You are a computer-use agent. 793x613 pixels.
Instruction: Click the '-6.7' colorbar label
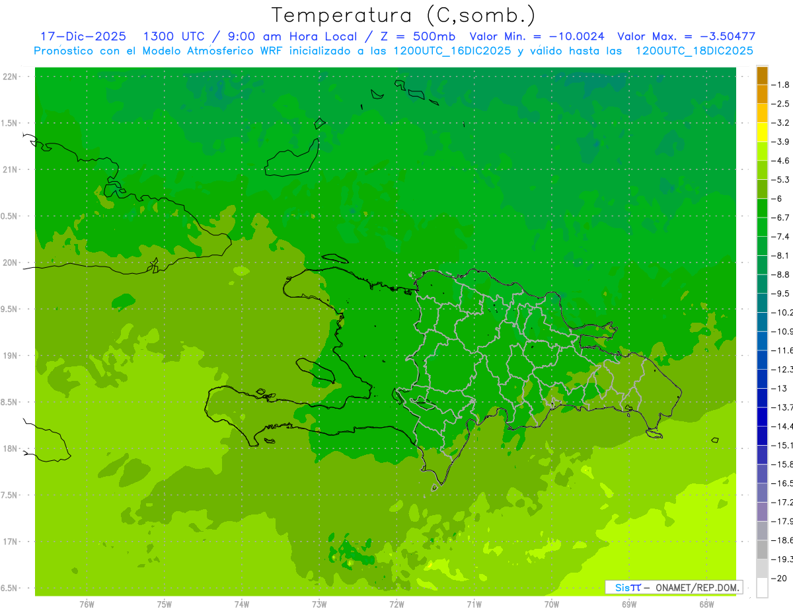pyautogui.click(x=781, y=218)
